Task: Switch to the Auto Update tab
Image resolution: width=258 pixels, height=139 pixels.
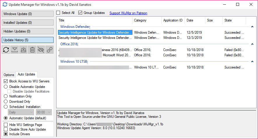Action: [26, 74]
